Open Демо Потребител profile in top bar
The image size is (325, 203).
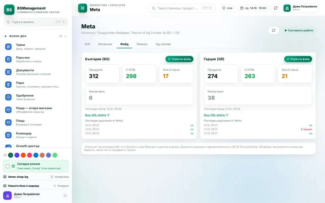point(301,8)
